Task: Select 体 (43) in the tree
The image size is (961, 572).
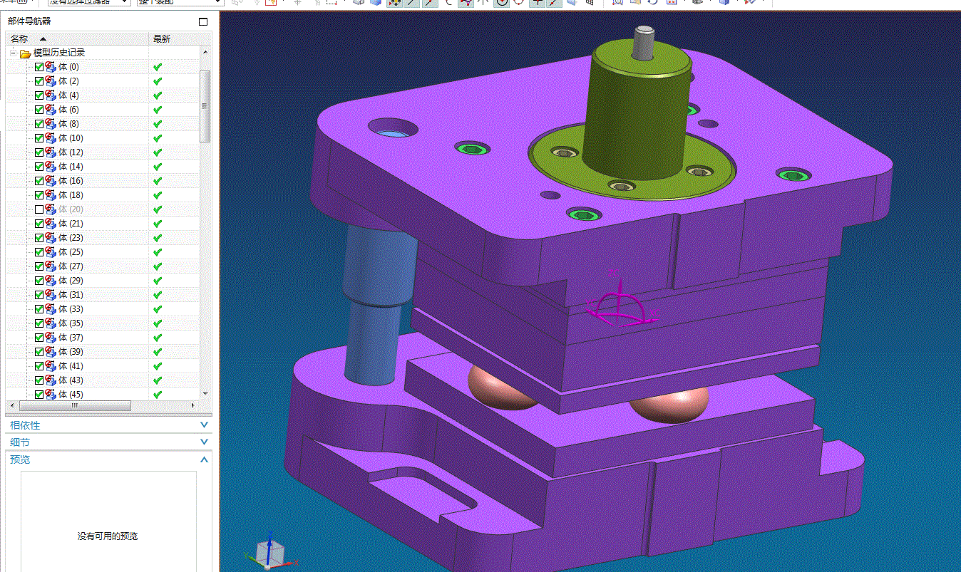Action: 71,380
